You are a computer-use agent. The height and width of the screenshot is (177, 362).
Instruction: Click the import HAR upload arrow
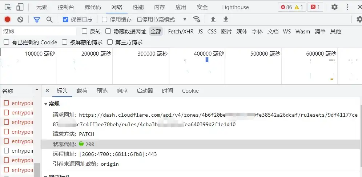(x=213, y=20)
